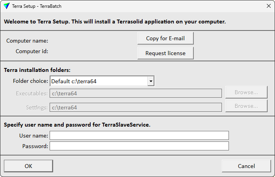
Task: Close the Terra Setup dialog
Action: (x=268, y=6)
